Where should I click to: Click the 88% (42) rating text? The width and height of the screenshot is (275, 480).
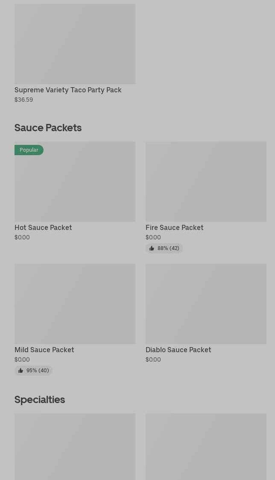click(168, 248)
